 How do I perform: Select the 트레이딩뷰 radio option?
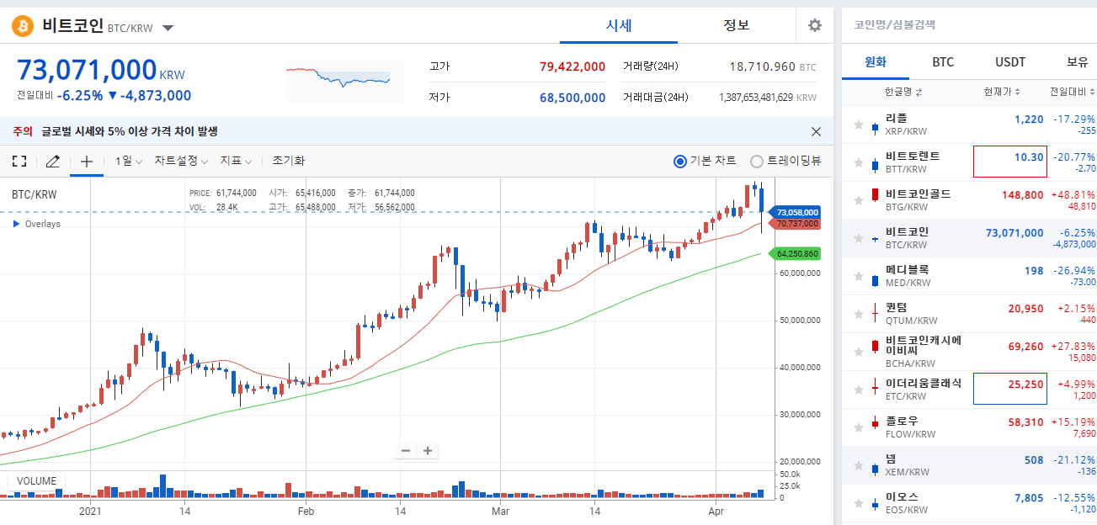tap(785, 161)
